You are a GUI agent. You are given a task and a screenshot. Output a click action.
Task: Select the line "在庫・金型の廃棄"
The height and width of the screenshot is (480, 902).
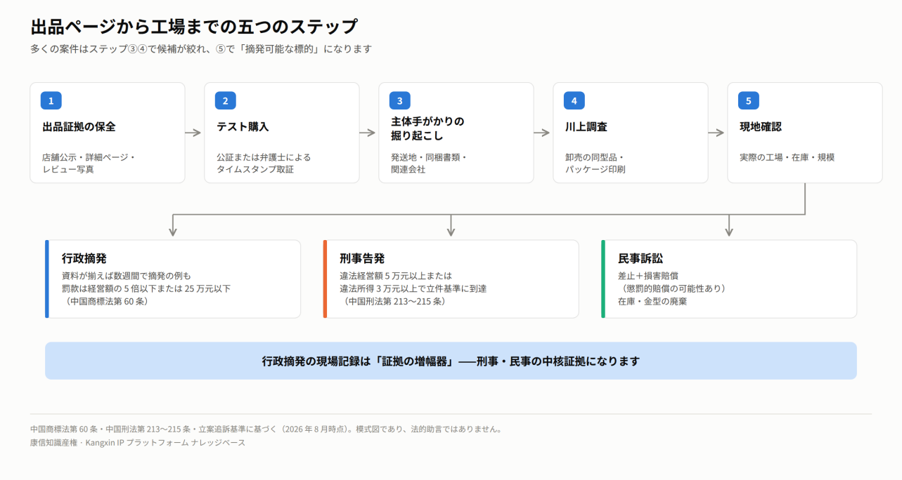pyautogui.click(x=652, y=301)
